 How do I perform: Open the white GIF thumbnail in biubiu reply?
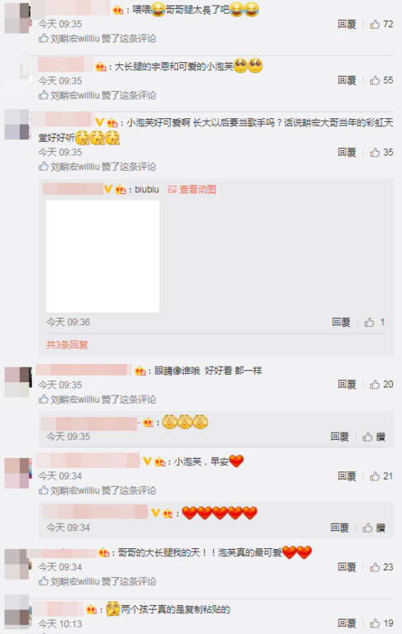coord(102,256)
